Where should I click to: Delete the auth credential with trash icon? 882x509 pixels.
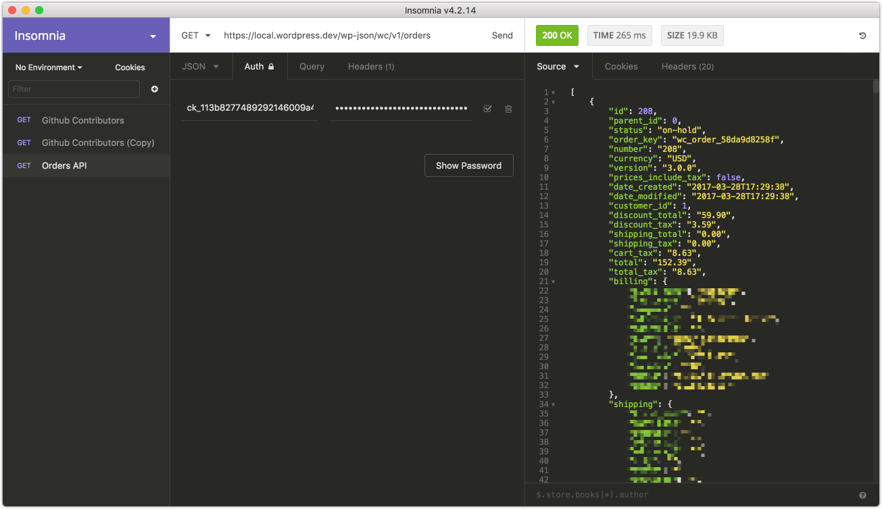tap(508, 109)
